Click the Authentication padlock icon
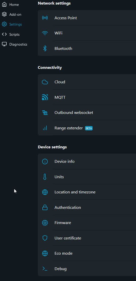The height and width of the screenshot is (281, 136). point(45,208)
